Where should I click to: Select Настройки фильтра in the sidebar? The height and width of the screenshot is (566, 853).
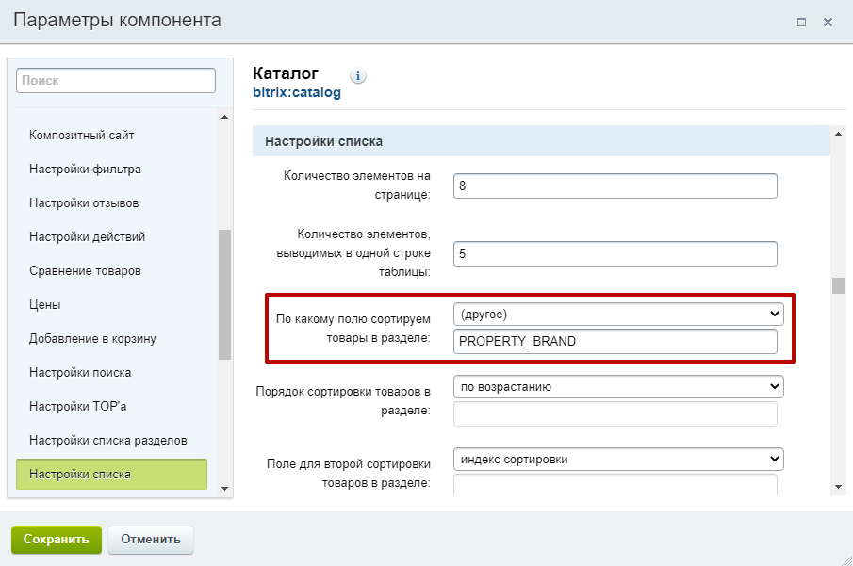85,170
